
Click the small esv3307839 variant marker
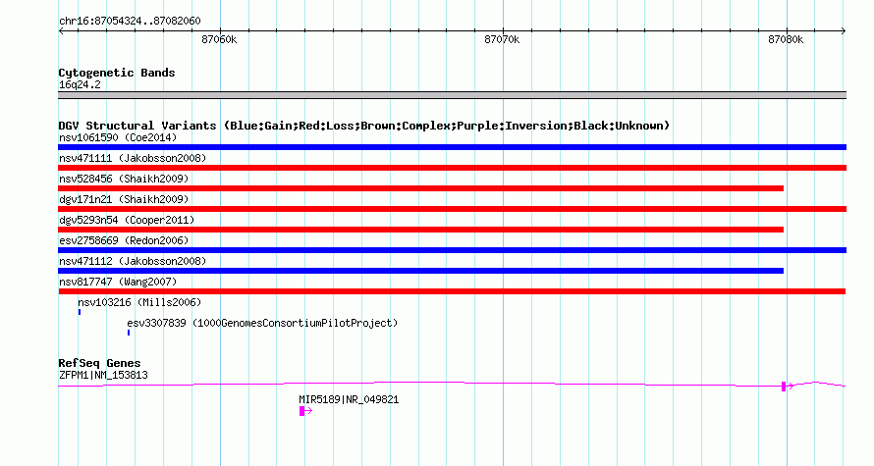pyautogui.click(x=129, y=333)
